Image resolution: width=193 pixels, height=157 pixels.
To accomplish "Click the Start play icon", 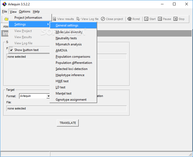I will (x=146, y=19).
